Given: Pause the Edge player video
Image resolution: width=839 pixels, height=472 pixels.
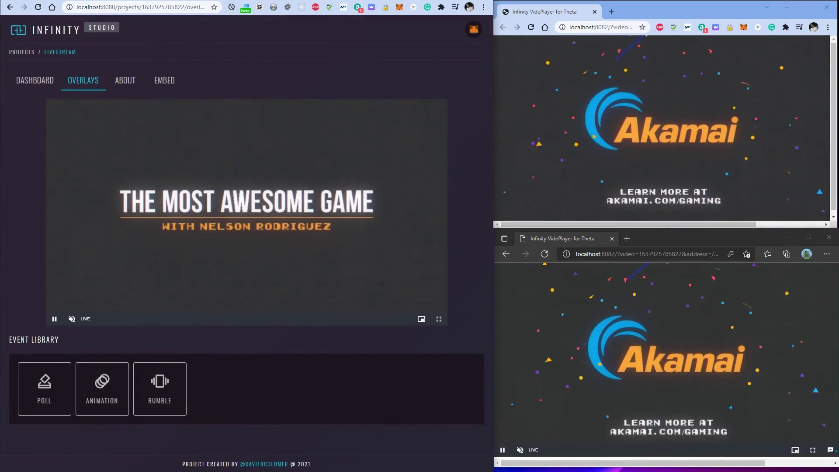Looking at the screenshot, I should pos(503,450).
